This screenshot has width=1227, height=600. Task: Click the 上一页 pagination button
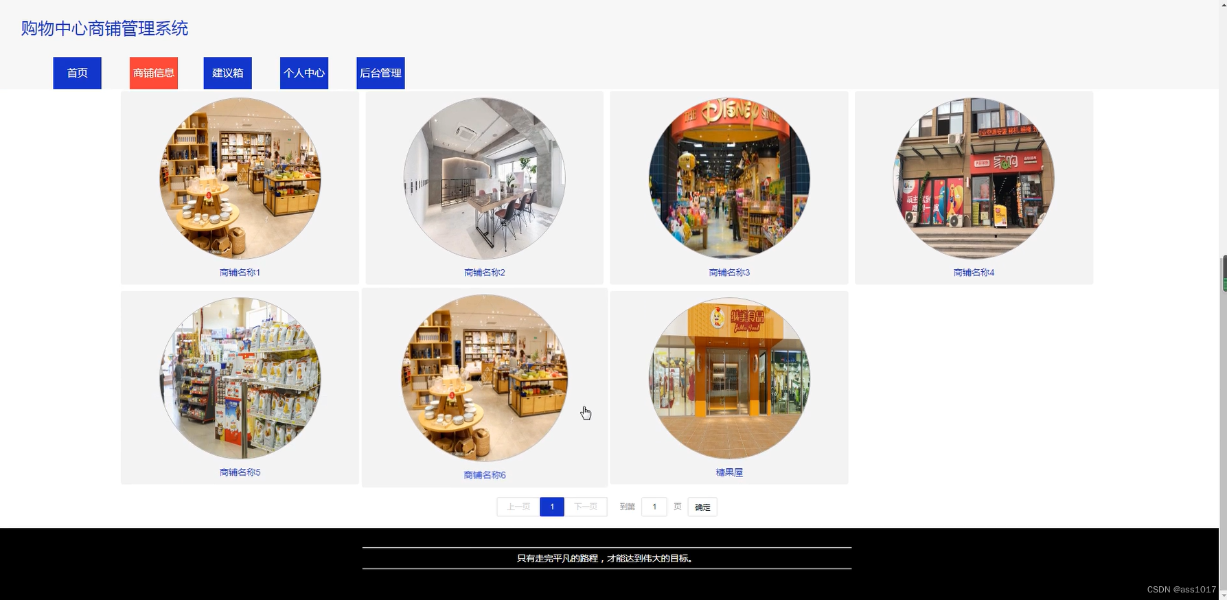(x=518, y=507)
